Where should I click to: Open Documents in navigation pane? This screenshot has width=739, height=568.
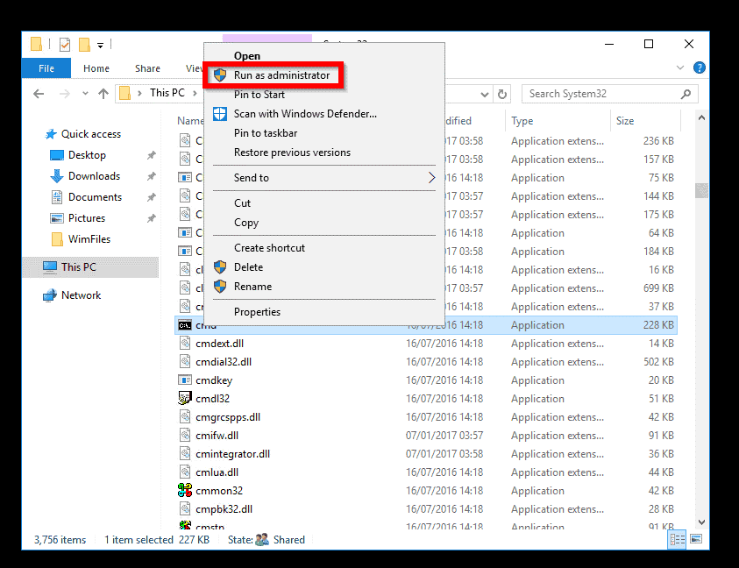[x=95, y=197]
